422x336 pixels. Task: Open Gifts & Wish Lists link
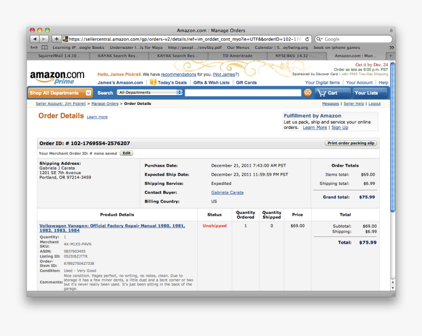[x=211, y=82]
